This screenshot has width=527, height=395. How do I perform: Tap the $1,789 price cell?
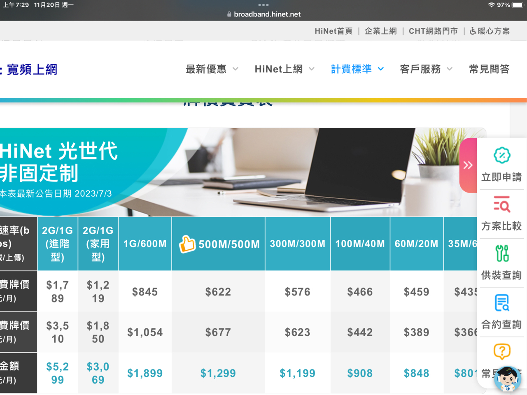(x=58, y=292)
